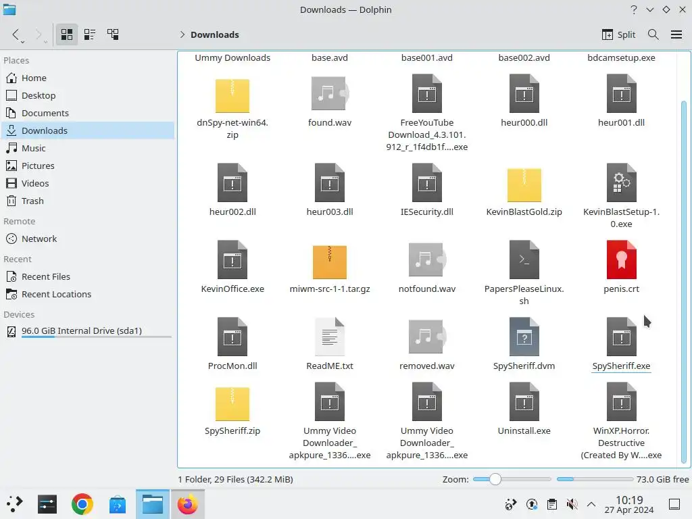
Task: Switch to Compact view mode
Action: click(90, 34)
